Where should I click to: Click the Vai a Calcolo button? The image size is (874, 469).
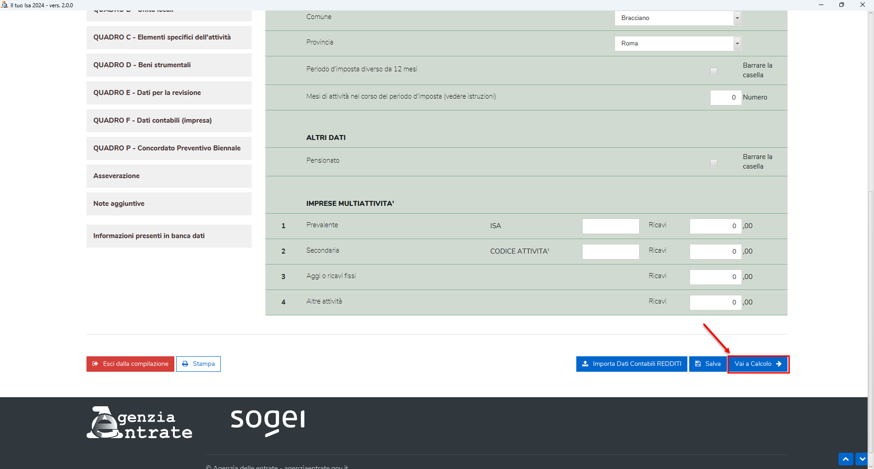point(758,364)
